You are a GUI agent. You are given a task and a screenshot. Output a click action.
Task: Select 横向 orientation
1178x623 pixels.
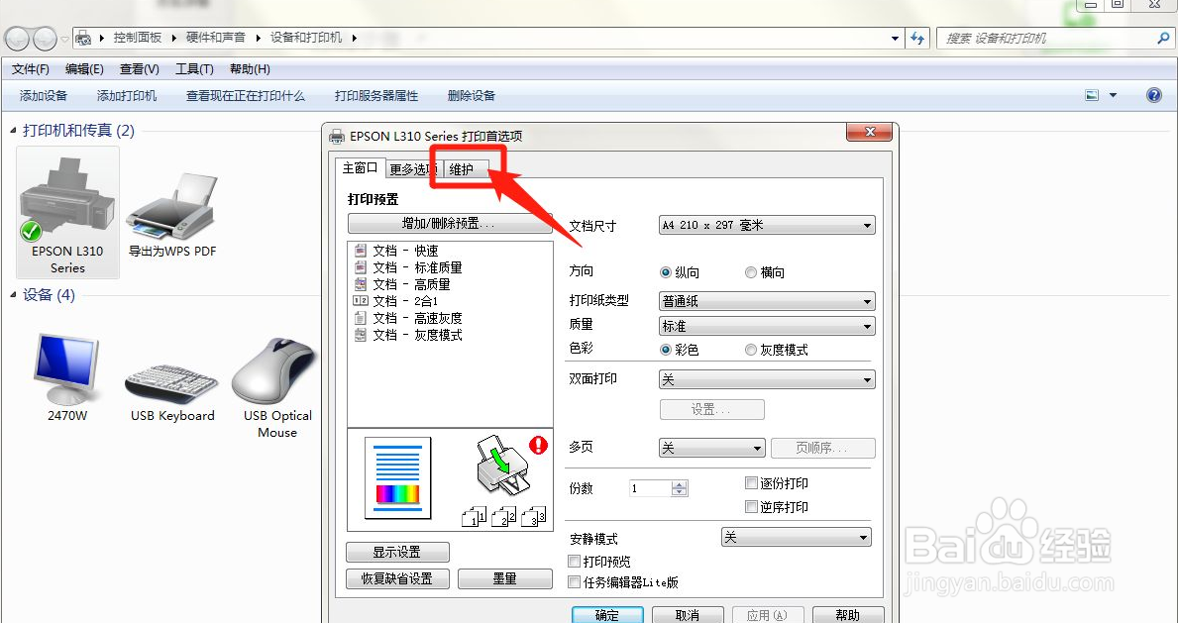(750, 272)
